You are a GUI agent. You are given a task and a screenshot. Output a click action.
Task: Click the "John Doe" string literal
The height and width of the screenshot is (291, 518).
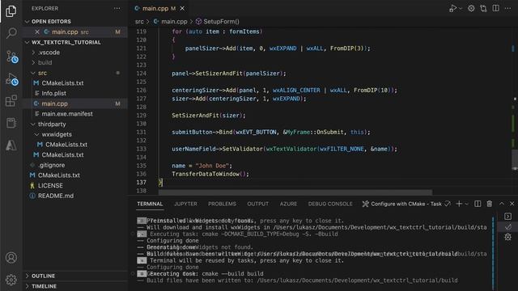tap(212, 166)
